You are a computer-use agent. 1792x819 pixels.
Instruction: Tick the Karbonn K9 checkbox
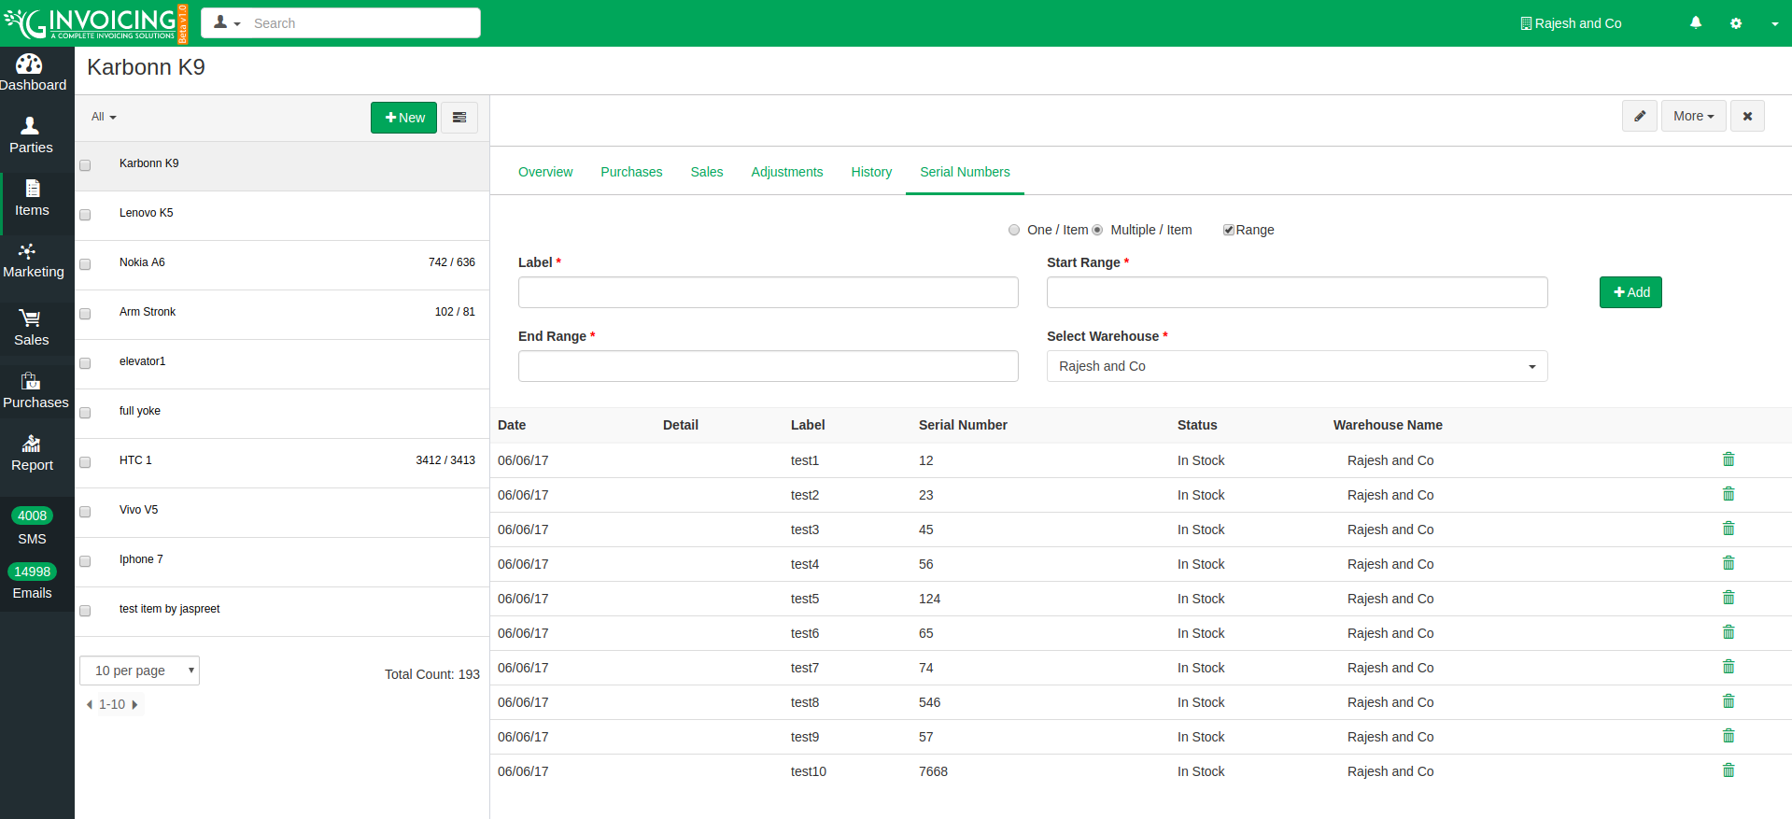[85, 165]
